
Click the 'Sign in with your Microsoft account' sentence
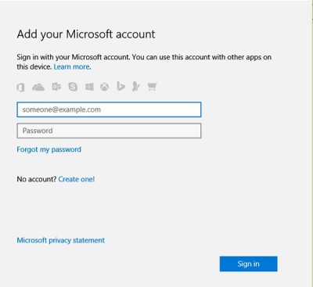pyautogui.click(x=74, y=57)
